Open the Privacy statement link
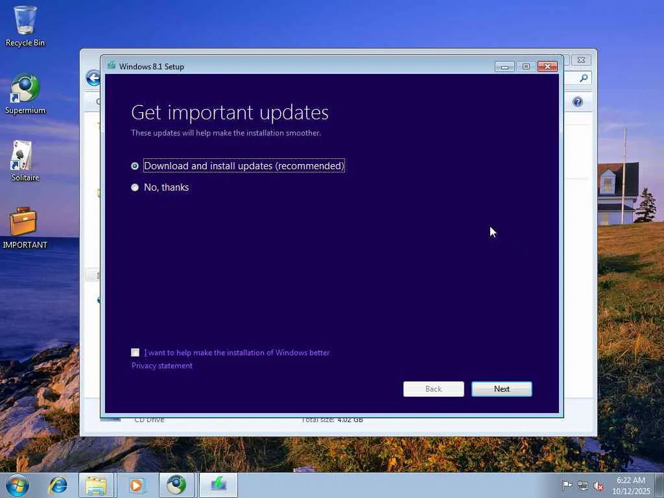 (x=161, y=366)
